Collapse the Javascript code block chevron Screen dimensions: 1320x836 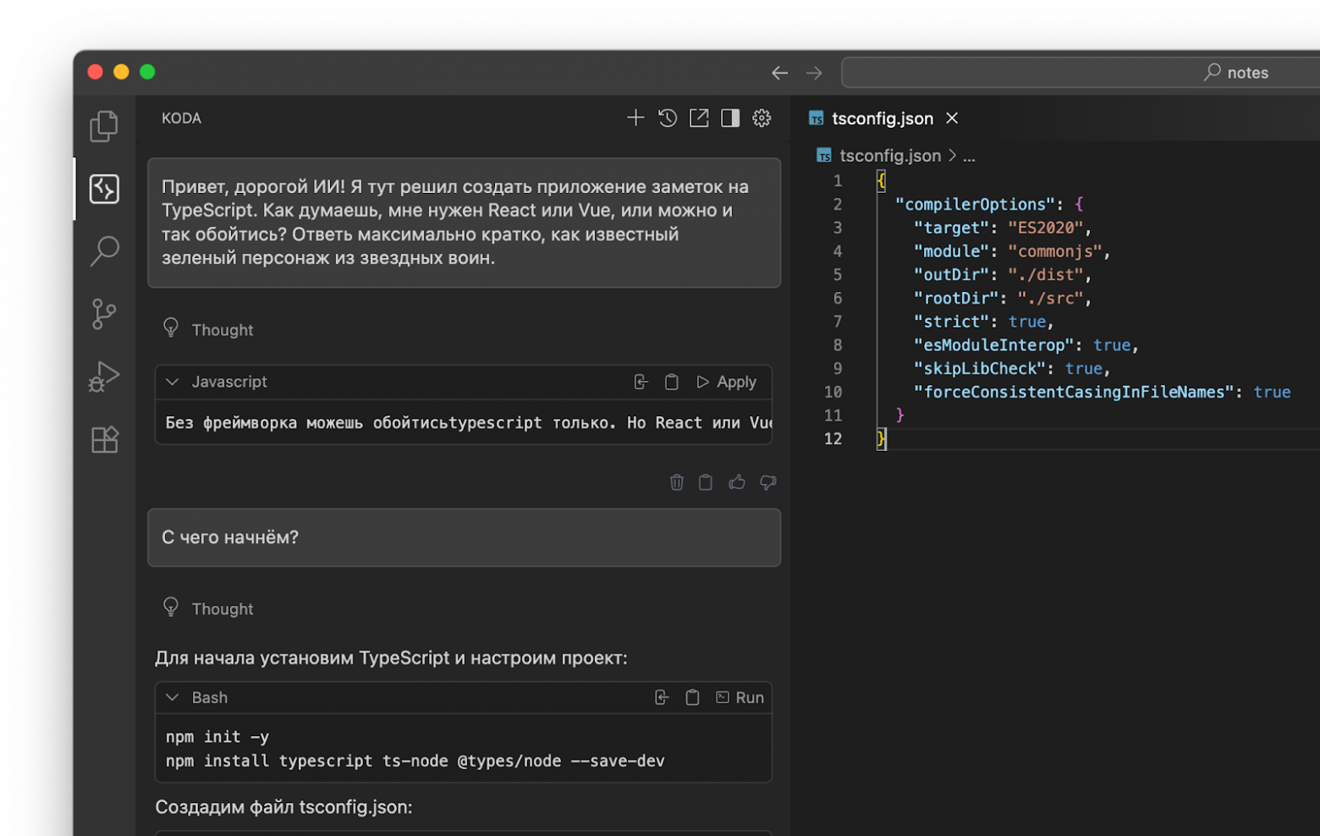pyautogui.click(x=173, y=382)
